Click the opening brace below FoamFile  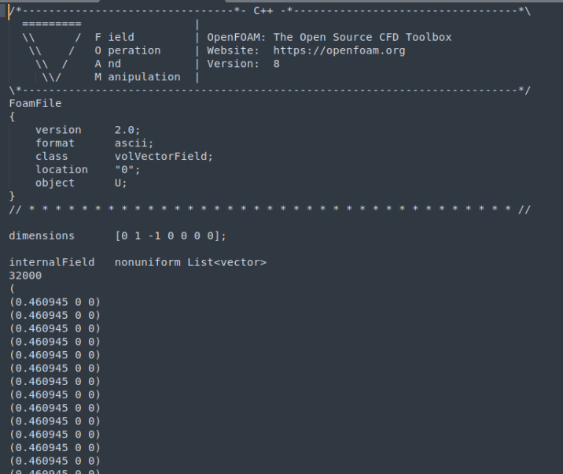13,117
